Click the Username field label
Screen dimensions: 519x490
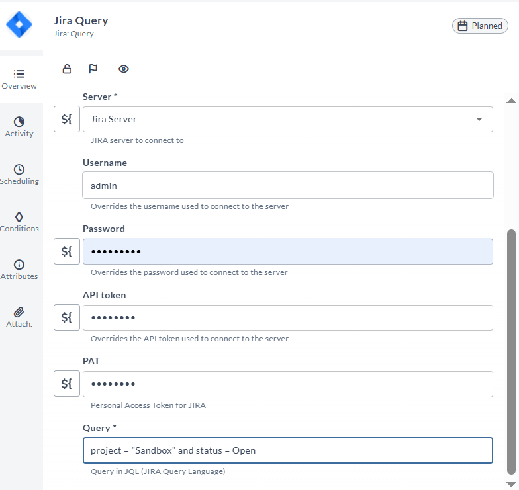[x=105, y=163]
